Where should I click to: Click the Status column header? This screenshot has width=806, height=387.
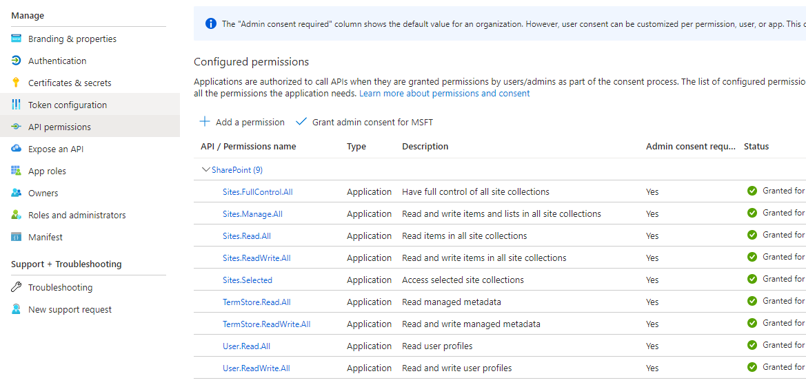[x=756, y=146]
